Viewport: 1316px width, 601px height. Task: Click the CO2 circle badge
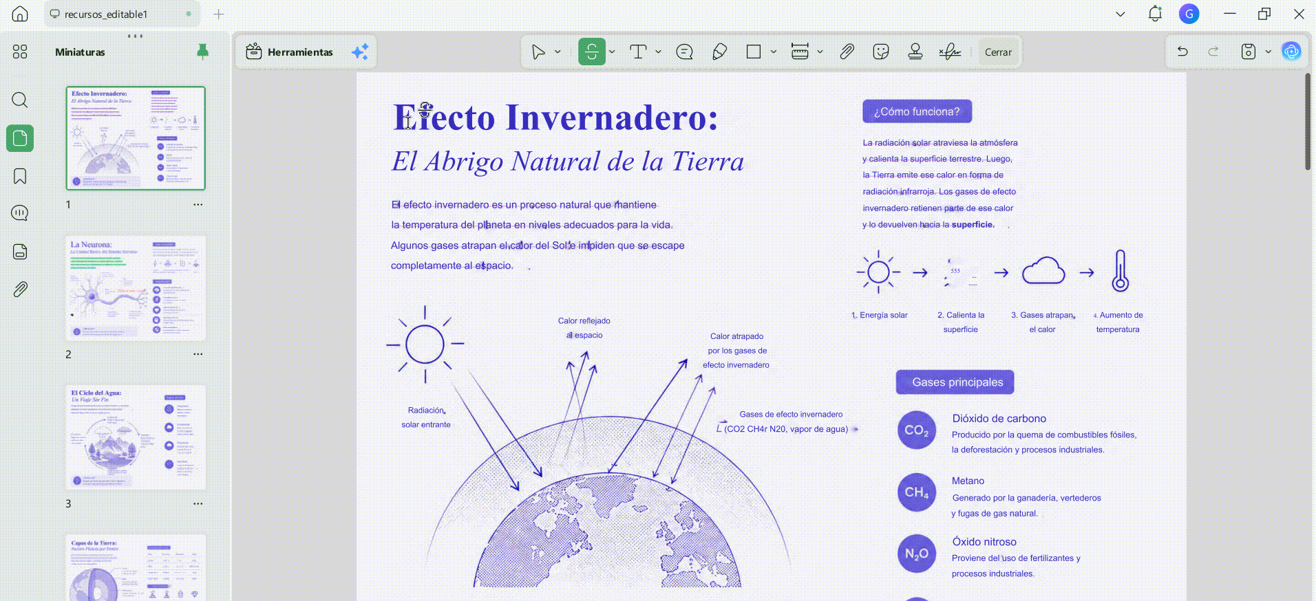[x=917, y=430]
